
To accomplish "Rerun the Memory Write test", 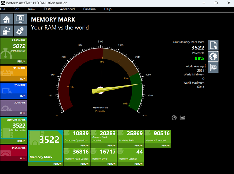I will point(112,164).
